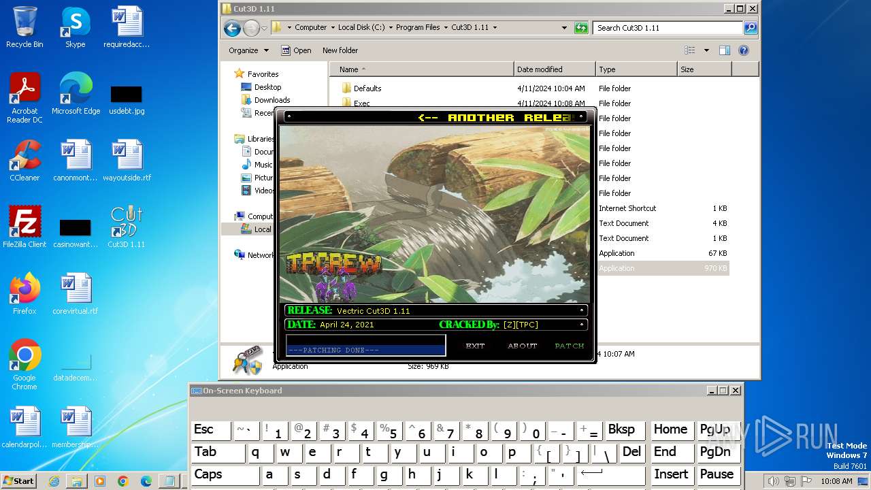Viewport: 871px width, 490px height.
Task: Sort by the Type column header
Action: (x=636, y=69)
